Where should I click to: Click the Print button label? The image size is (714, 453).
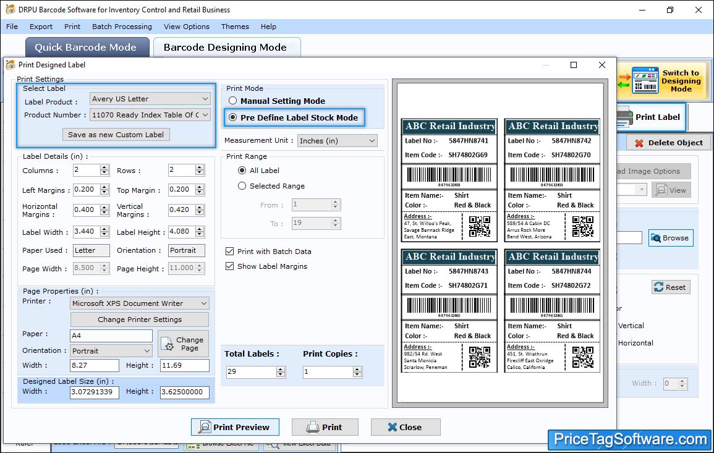pyautogui.click(x=332, y=427)
